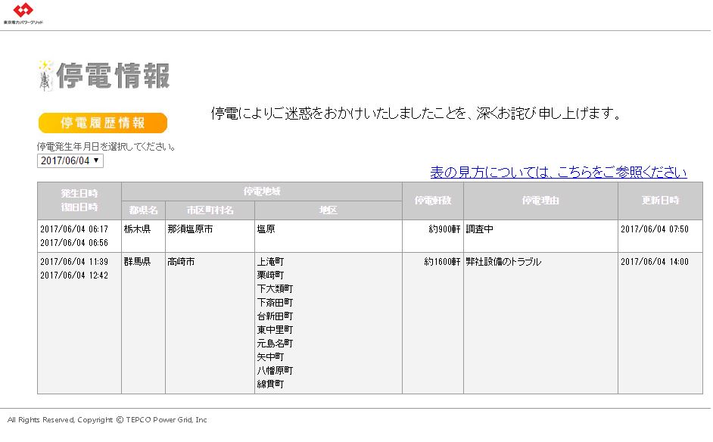Click the 地区 column header
The height and width of the screenshot is (442, 713).
[x=328, y=210]
